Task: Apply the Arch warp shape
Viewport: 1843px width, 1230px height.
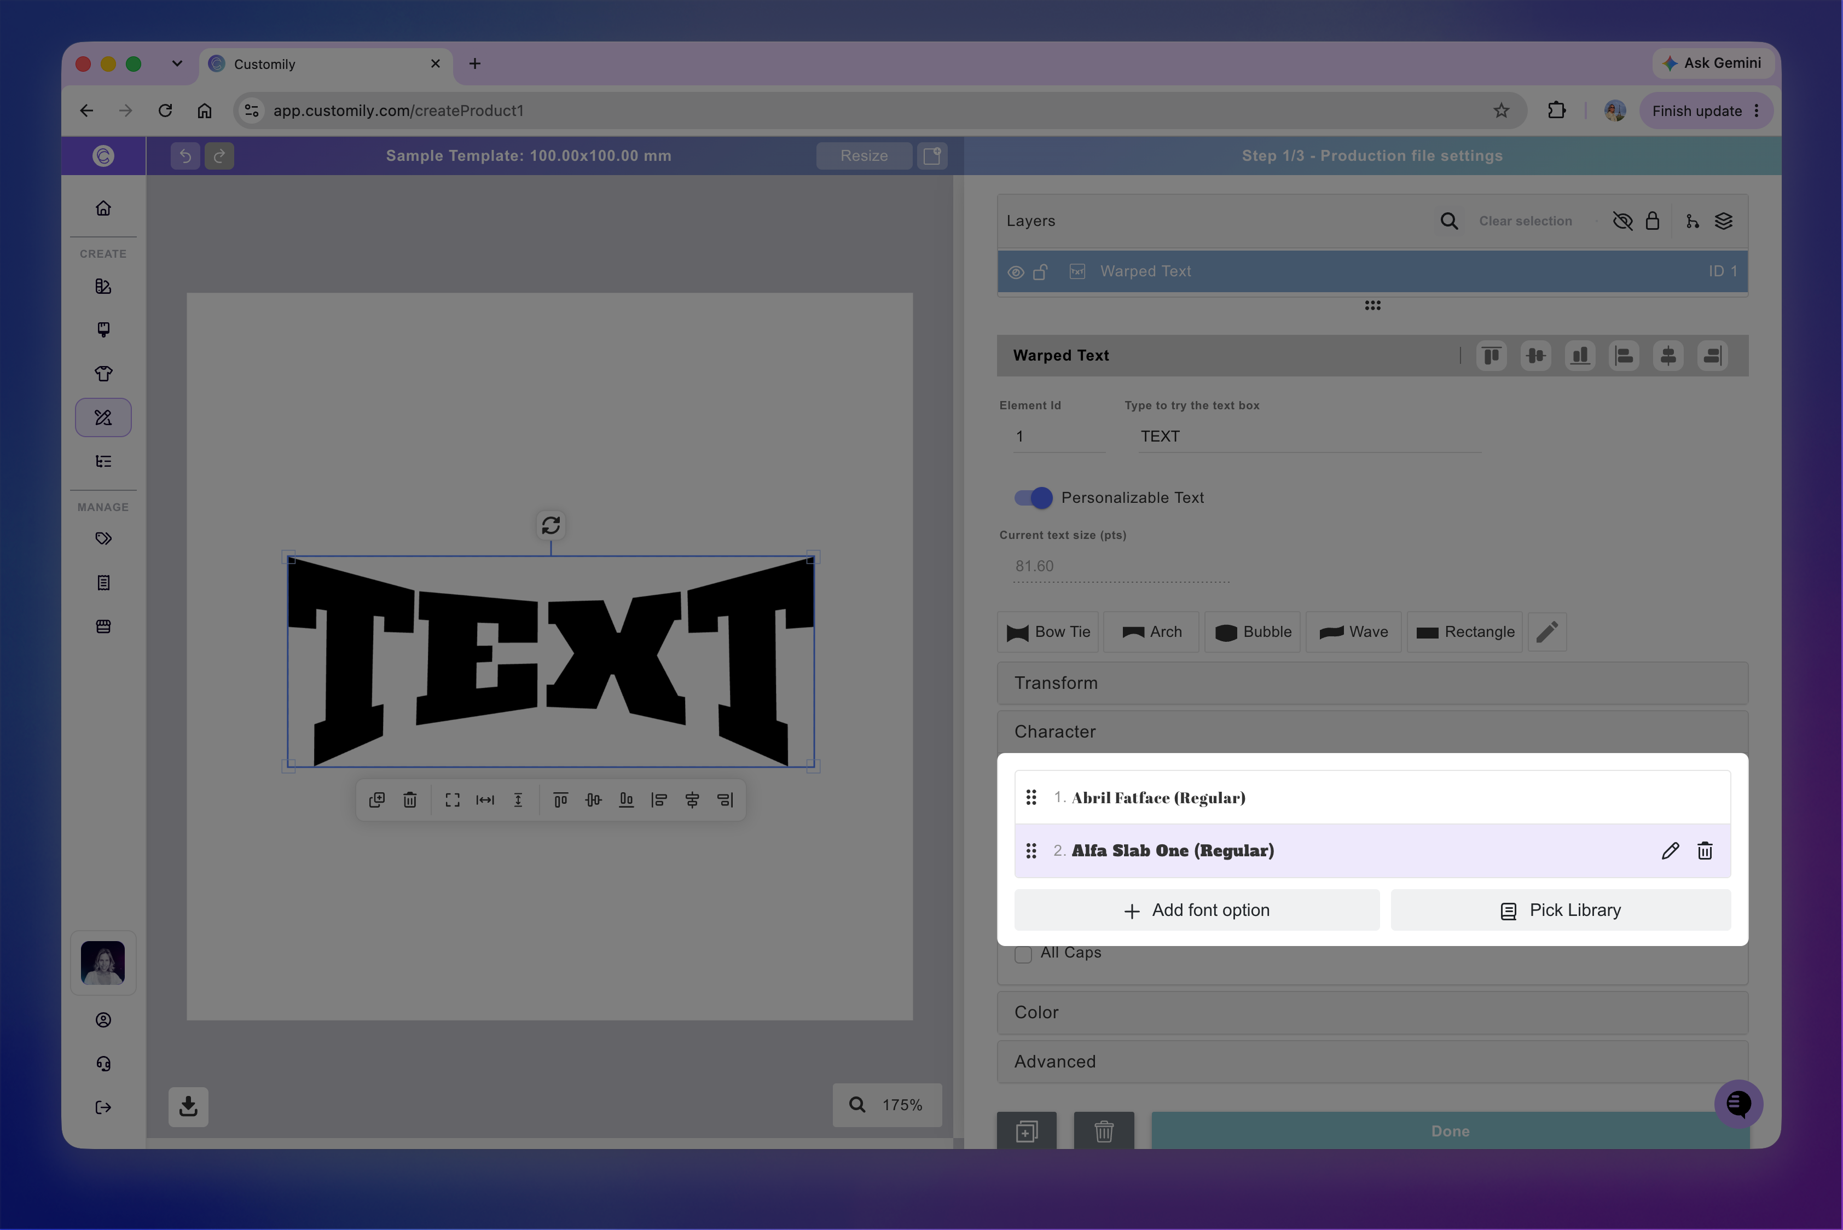Action: click(x=1151, y=631)
